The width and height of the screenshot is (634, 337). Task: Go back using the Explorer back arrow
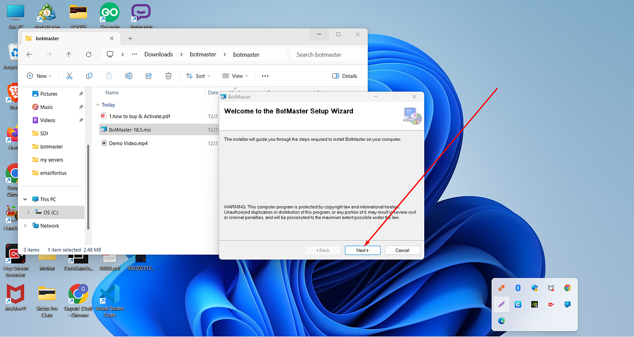(30, 54)
